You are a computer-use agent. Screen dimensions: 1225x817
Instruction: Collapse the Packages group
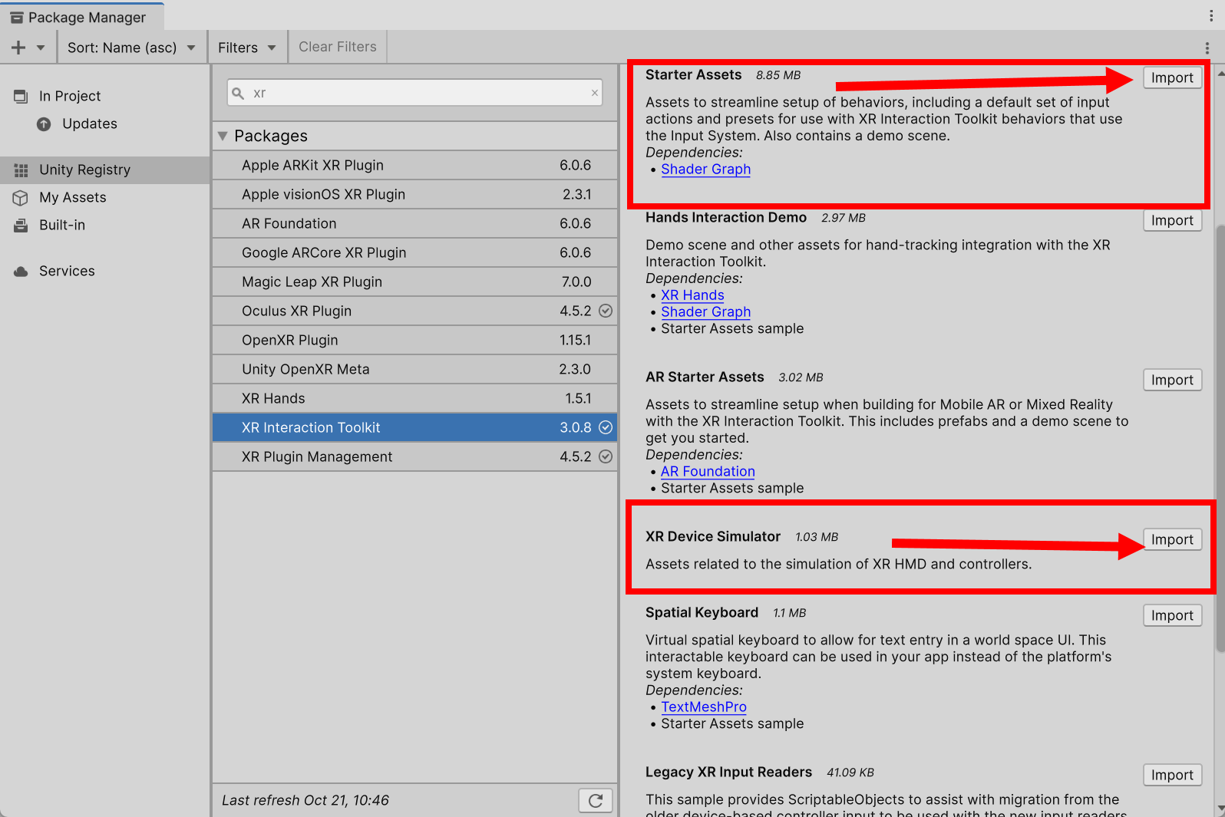tap(223, 136)
